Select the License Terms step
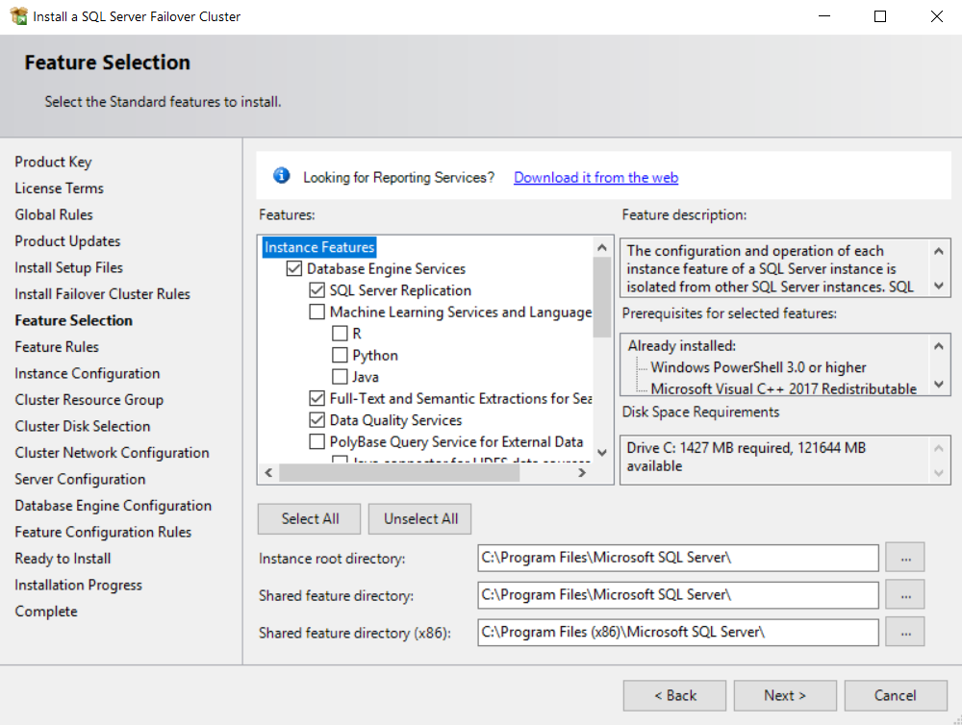The image size is (962, 725). [59, 188]
